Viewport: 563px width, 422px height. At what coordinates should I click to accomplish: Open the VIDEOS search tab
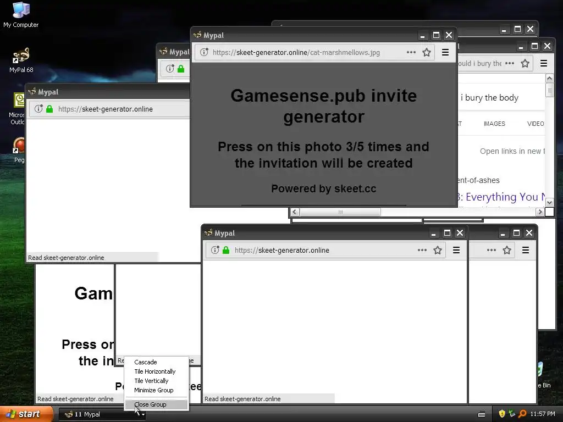click(536, 124)
